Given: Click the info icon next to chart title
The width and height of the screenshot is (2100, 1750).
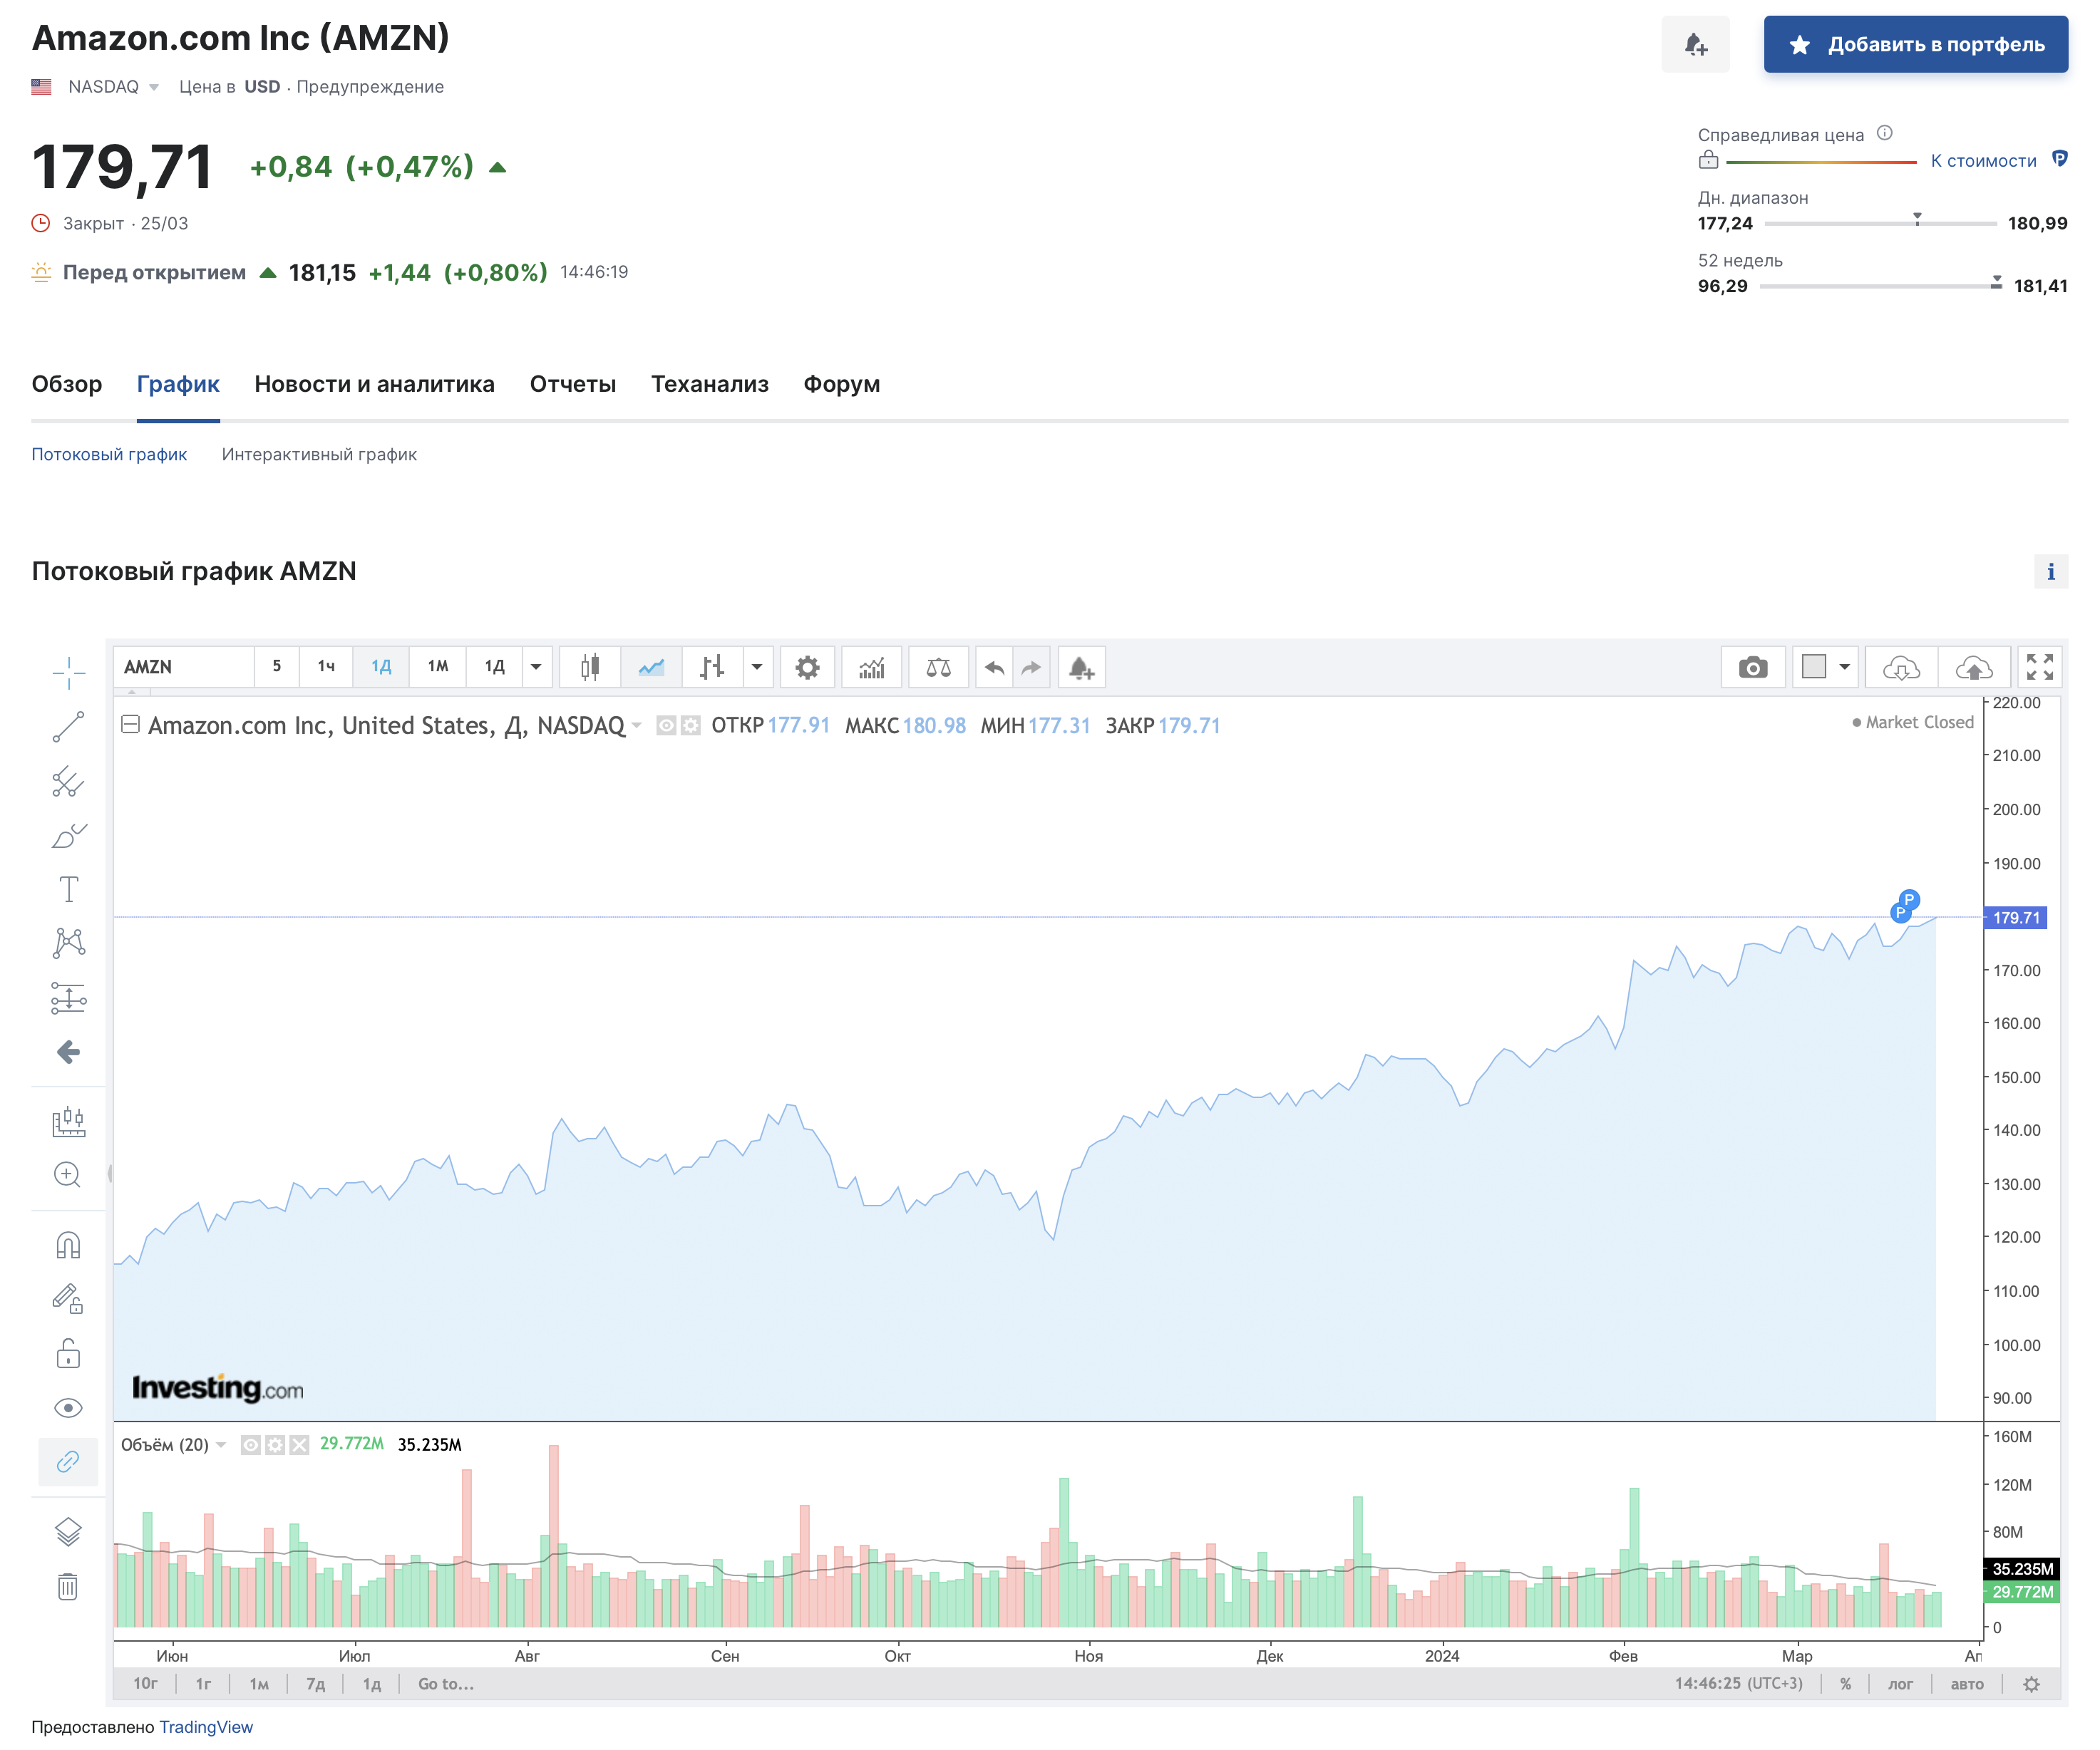Looking at the screenshot, I should 2050,571.
